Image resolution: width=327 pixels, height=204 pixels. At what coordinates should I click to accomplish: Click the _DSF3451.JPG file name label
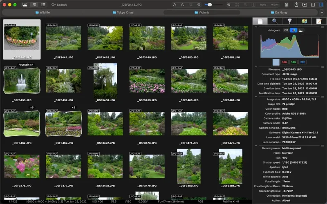[x=231, y=57]
